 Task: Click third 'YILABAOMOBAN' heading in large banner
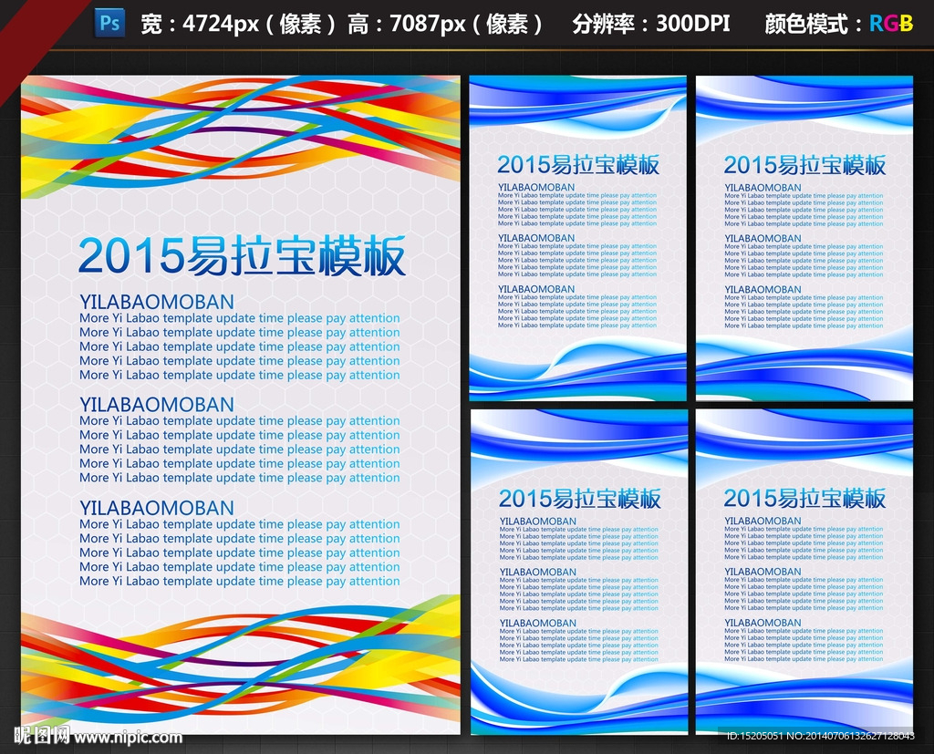click(x=157, y=508)
